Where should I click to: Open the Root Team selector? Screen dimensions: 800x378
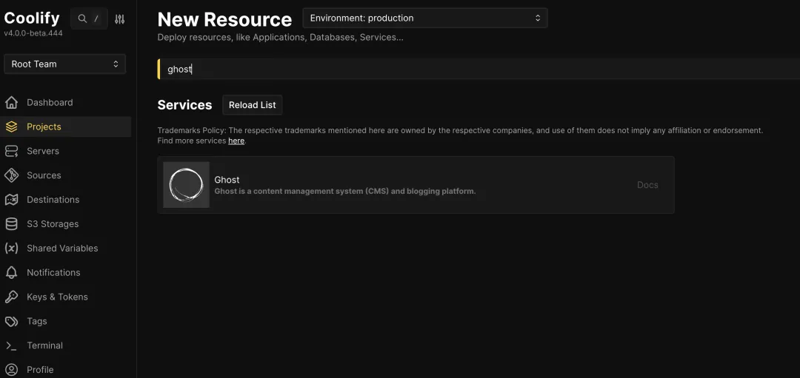point(64,64)
